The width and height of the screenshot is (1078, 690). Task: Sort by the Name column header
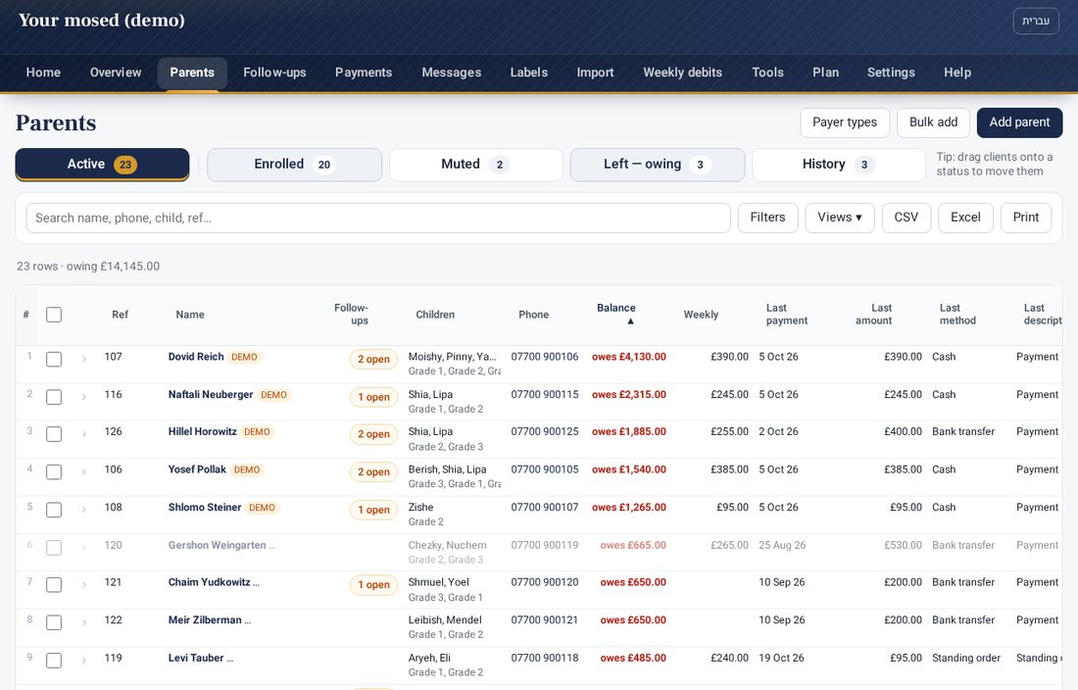190,315
